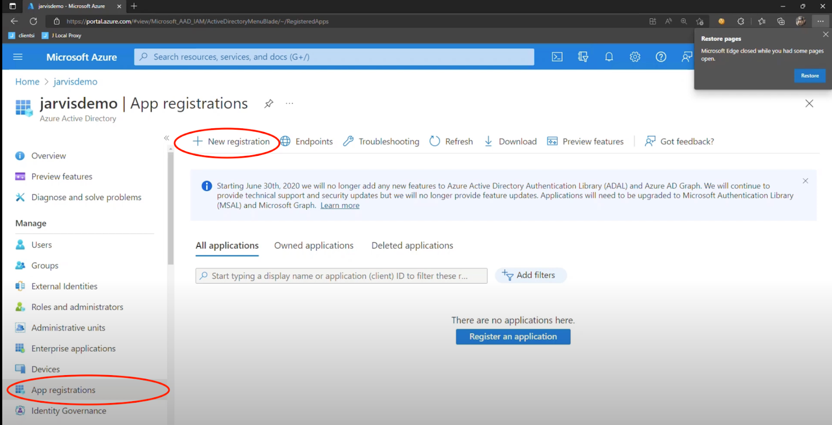Image resolution: width=832 pixels, height=425 pixels.
Task: Click the Add filters button
Action: 530,275
